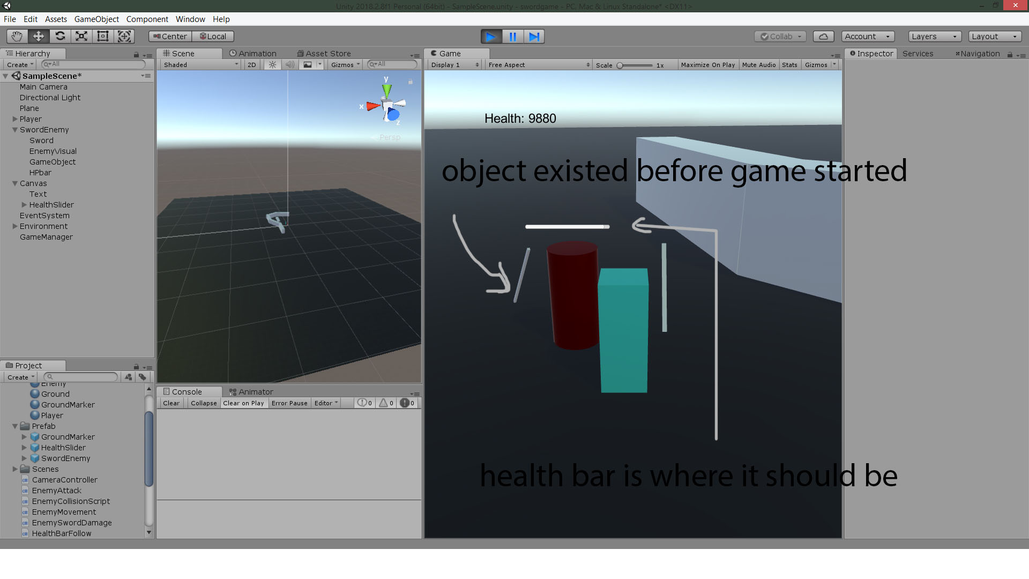Lock the Hierarchy panel
The width and height of the screenshot is (1029, 579).
click(x=136, y=55)
